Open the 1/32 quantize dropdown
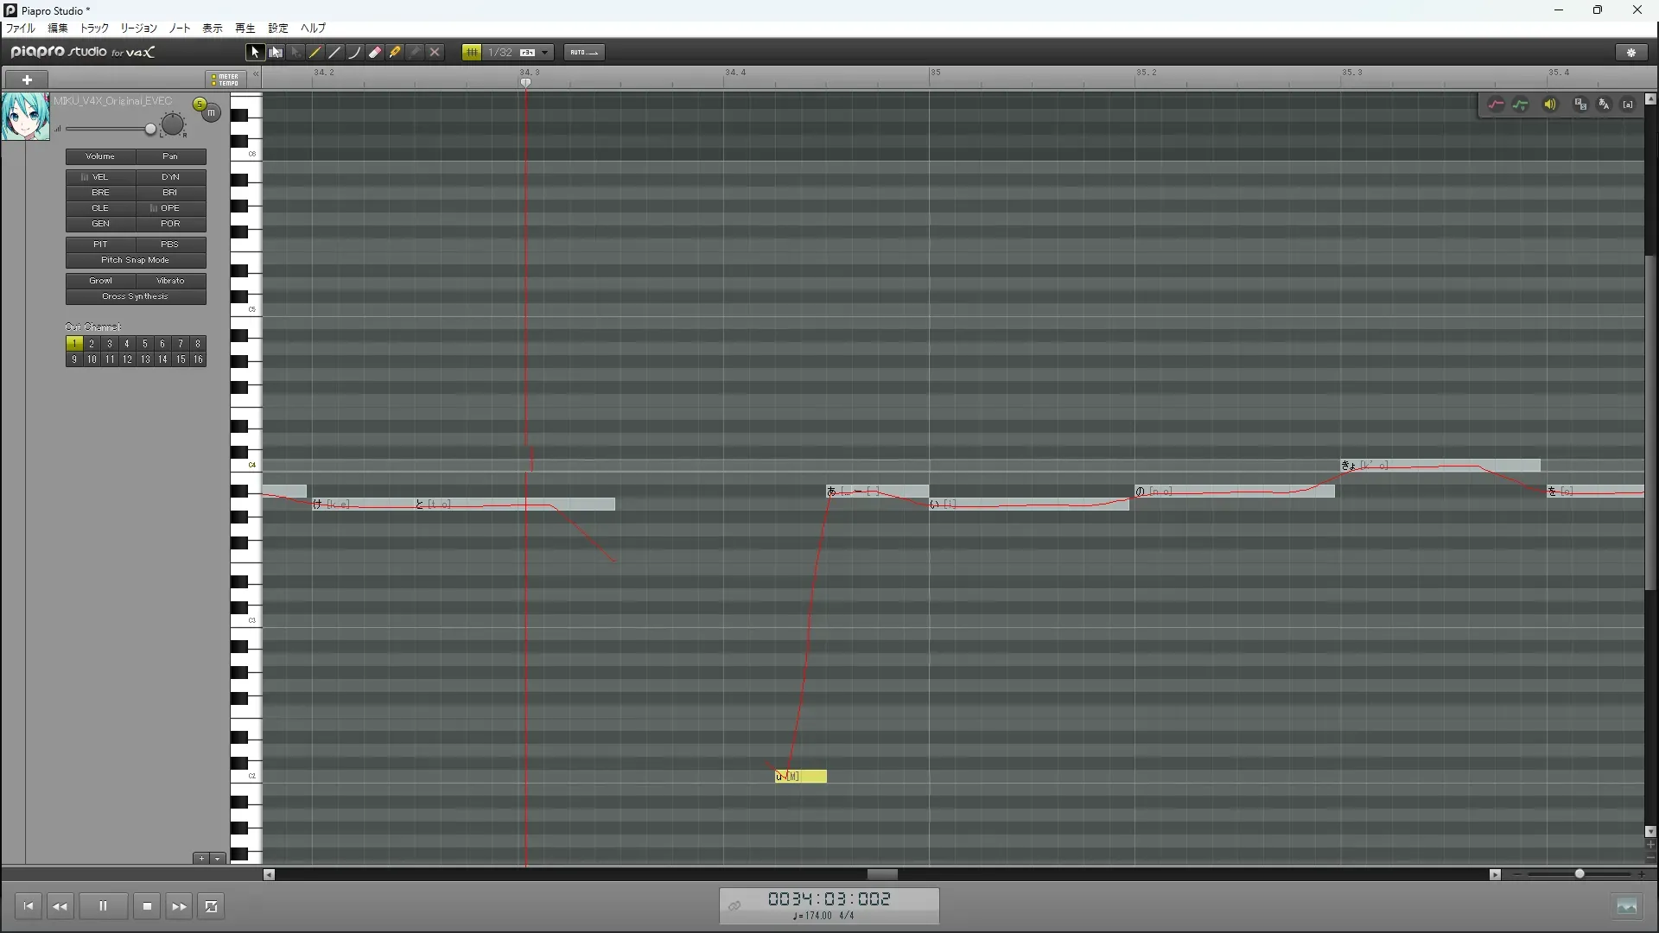Viewport: 1659px width, 933px height. click(x=544, y=53)
